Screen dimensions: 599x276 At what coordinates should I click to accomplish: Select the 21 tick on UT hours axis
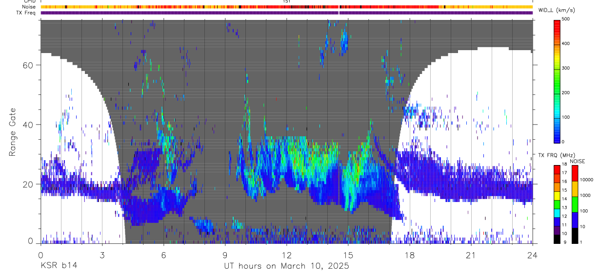(x=471, y=255)
